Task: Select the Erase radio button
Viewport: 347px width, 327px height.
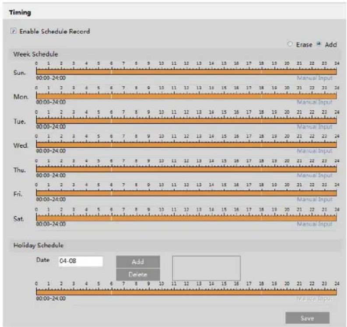Action: pos(290,44)
